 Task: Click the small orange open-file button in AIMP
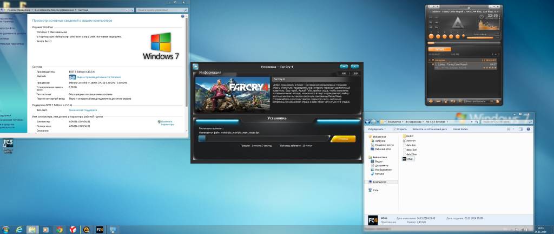pyautogui.click(x=464, y=36)
